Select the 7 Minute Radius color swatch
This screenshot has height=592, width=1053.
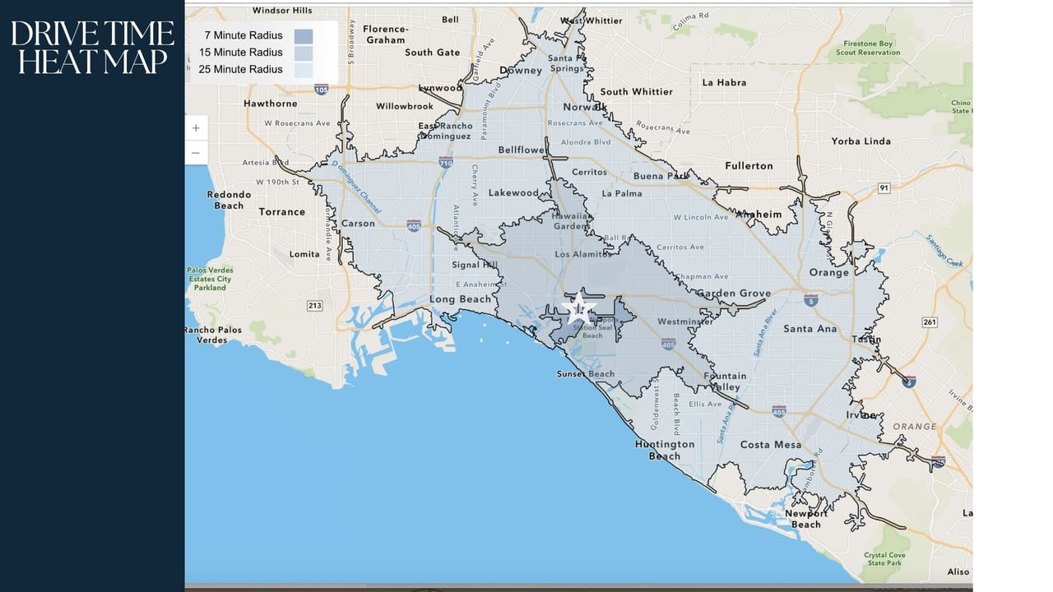click(304, 35)
